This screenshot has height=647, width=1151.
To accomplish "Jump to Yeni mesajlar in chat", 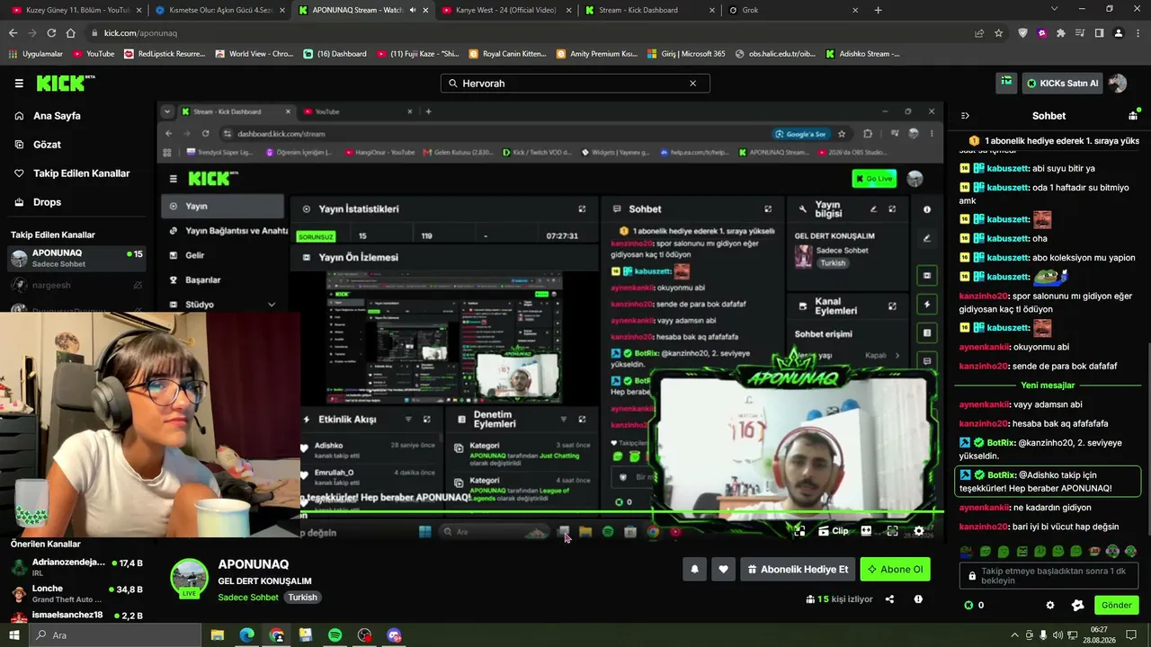I will pyautogui.click(x=1048, y=386).
